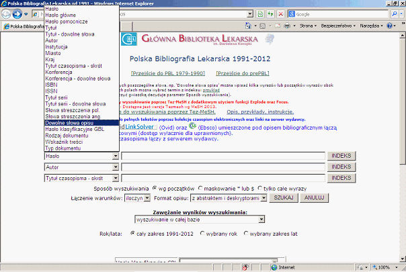Select 'Dowolne słowa opisu' in the list
Image resolution: width=406 pixels, height=272 pixels.
click(81, 123)
